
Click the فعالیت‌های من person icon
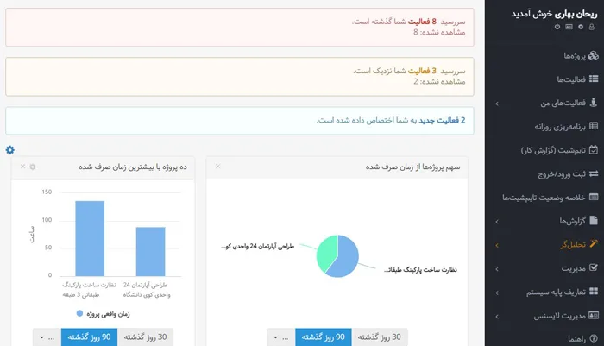594,103
